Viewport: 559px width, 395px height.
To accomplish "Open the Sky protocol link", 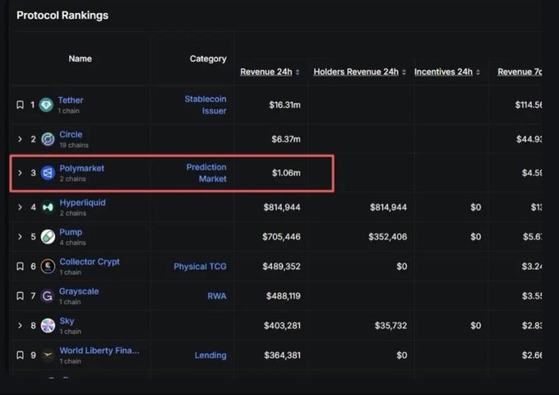I will coord(67,321).
